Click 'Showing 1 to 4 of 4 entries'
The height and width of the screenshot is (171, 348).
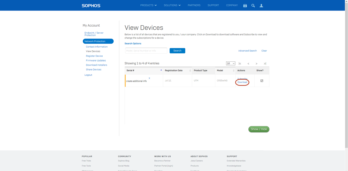[x=142, y=63]
